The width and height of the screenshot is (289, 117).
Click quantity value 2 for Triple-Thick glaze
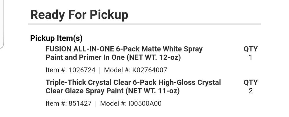[251, 91]
